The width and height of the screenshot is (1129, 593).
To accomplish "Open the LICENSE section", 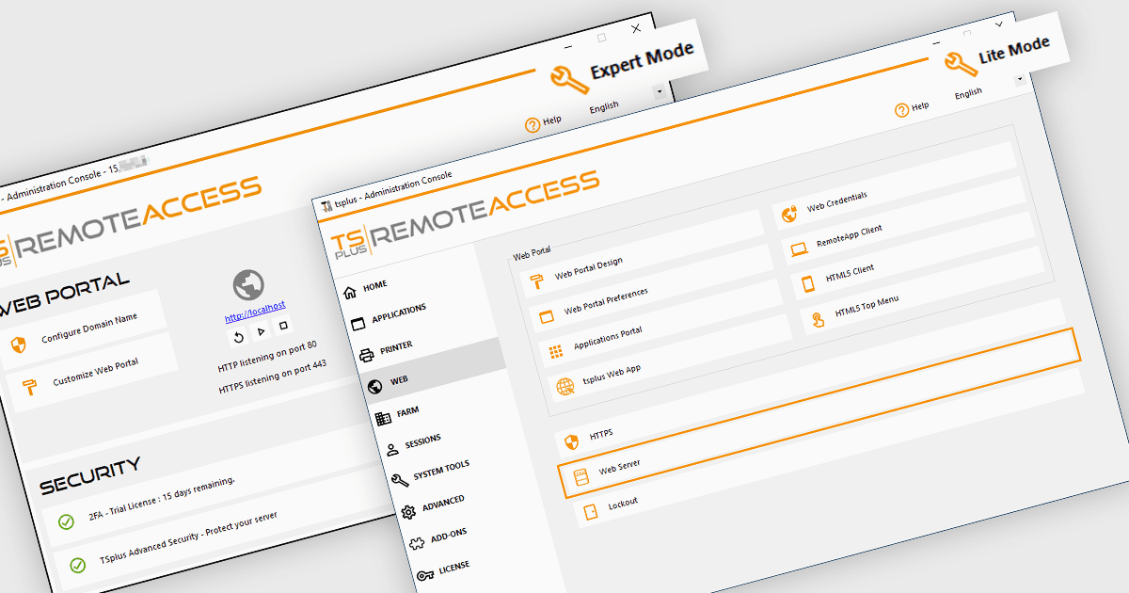I will coord(454,569).
